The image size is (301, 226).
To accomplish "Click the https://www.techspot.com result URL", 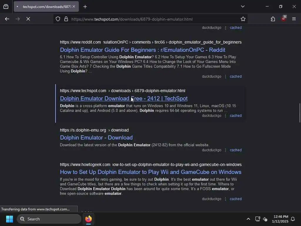I will click(x=83, y=91).
